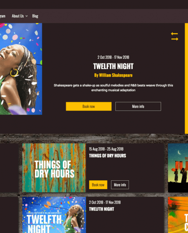Screen dimensions: 188x233
Task: Select the orange poster thumbnail at bottom right
Action: pyautogui.click(x=178, y=215)
